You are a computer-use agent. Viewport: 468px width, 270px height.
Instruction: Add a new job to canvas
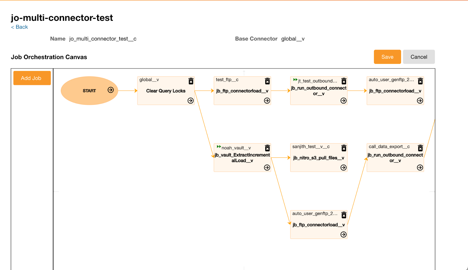click(x=32, y=78)
